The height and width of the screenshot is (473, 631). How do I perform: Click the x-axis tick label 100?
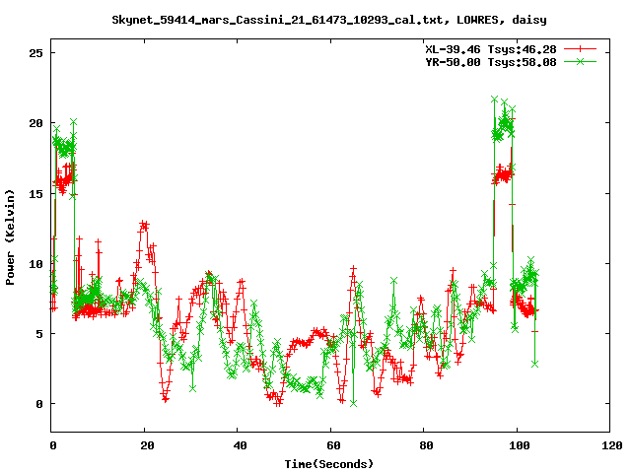[x=520, y=445]
